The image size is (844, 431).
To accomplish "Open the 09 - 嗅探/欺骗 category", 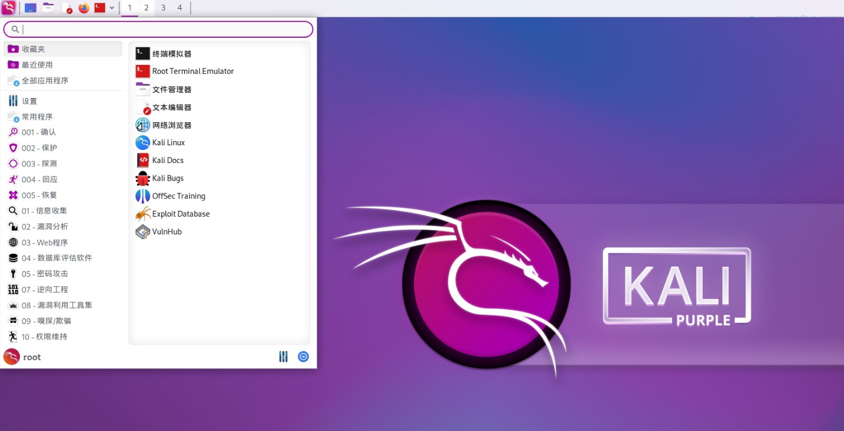I will pyautogui.click(x=63, y=321).
